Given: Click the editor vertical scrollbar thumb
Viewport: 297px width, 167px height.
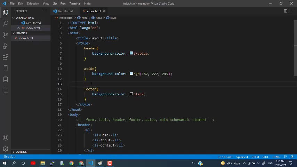Looking at the screenshot, I should pyautogui.click(x=295, y=48).
